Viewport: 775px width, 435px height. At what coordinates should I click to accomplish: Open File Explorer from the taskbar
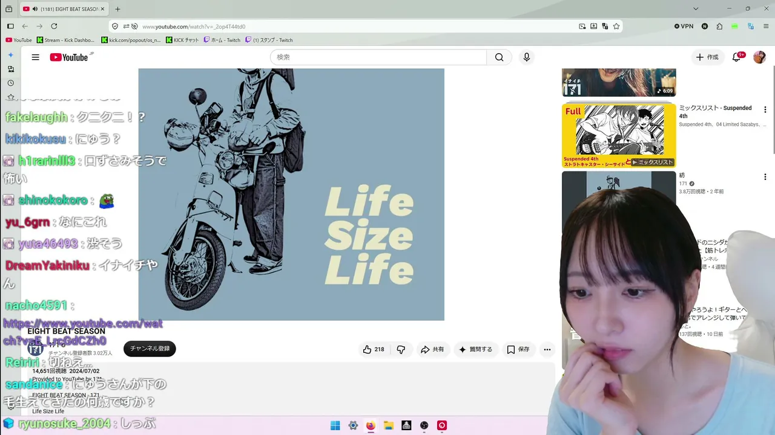click(389, 425)
